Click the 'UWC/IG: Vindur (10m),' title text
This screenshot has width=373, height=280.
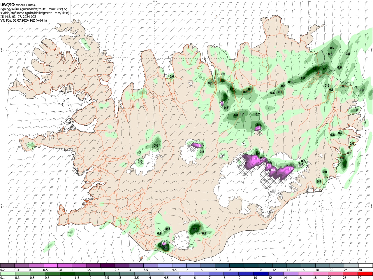(x=18, y=5)
